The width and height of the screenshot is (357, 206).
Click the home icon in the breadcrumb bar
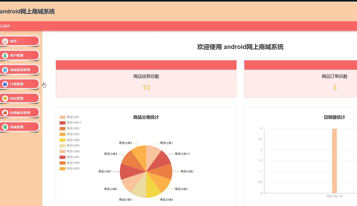coord(2,26)
